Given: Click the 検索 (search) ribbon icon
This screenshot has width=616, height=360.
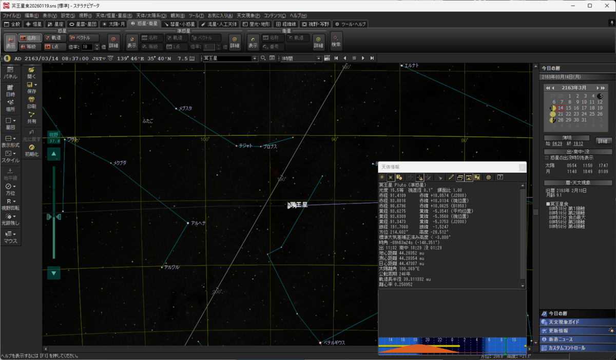Looking at the screenshot, I should pos(336,41).
